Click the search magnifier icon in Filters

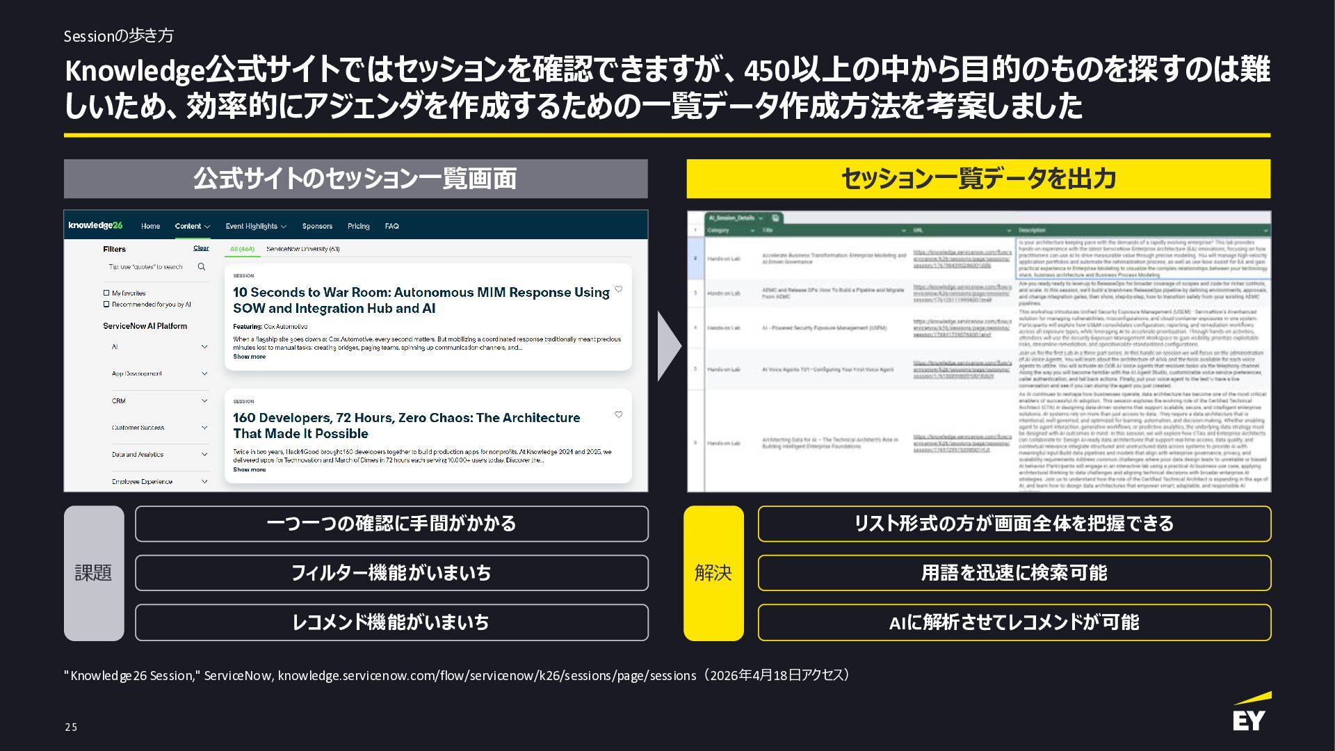click(202, 267)
